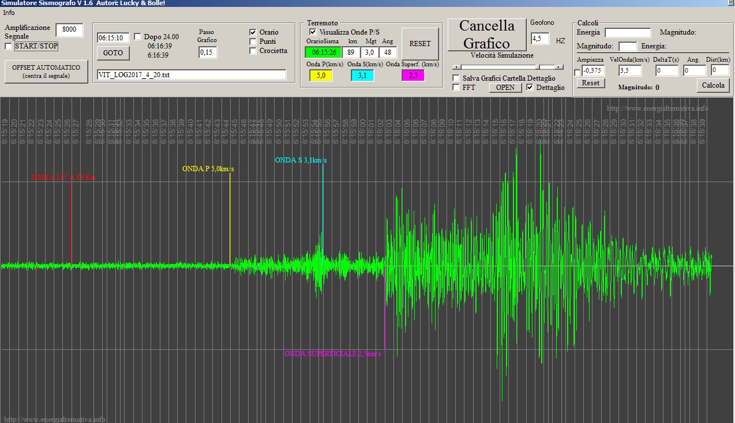Click the Terremoto RESET button
This screenshot has width=735, height=423.
pyautogui.click(x=420, y=44)
